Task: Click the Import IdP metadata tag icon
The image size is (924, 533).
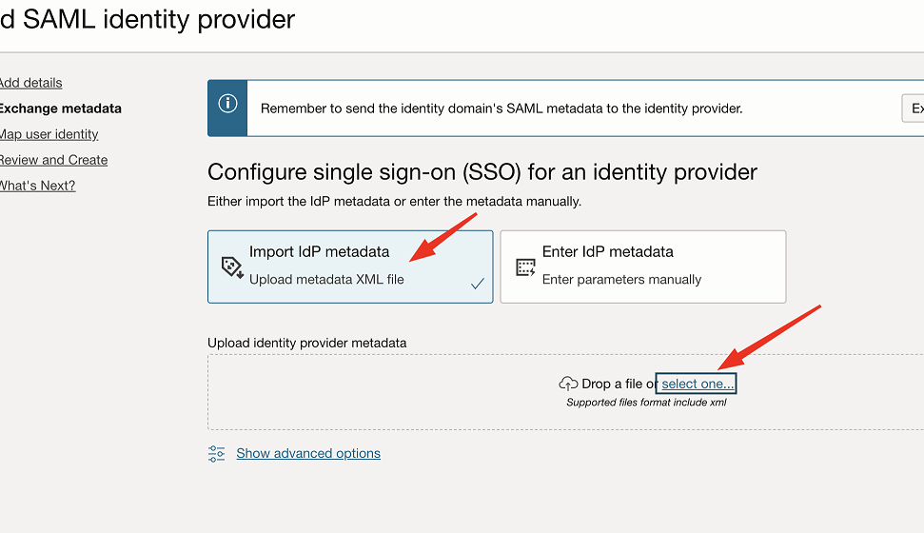Action: pyautogui.click(x=232, y=267)
